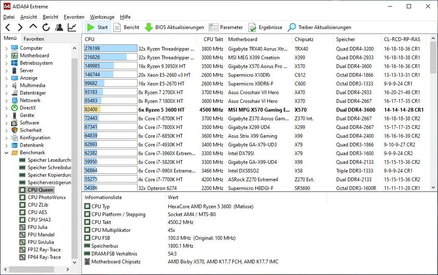The width and height of the screenshot is (438, 275).
Task: Open the Werkzeuge menu
Action: [x=102, y=17]
